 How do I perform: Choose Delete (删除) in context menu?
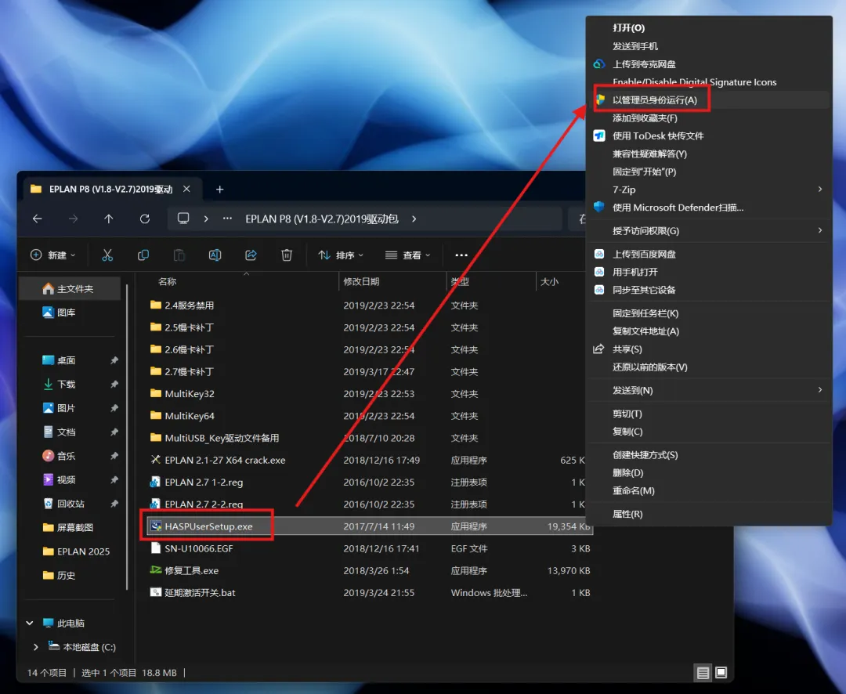[x=708, y=473]
